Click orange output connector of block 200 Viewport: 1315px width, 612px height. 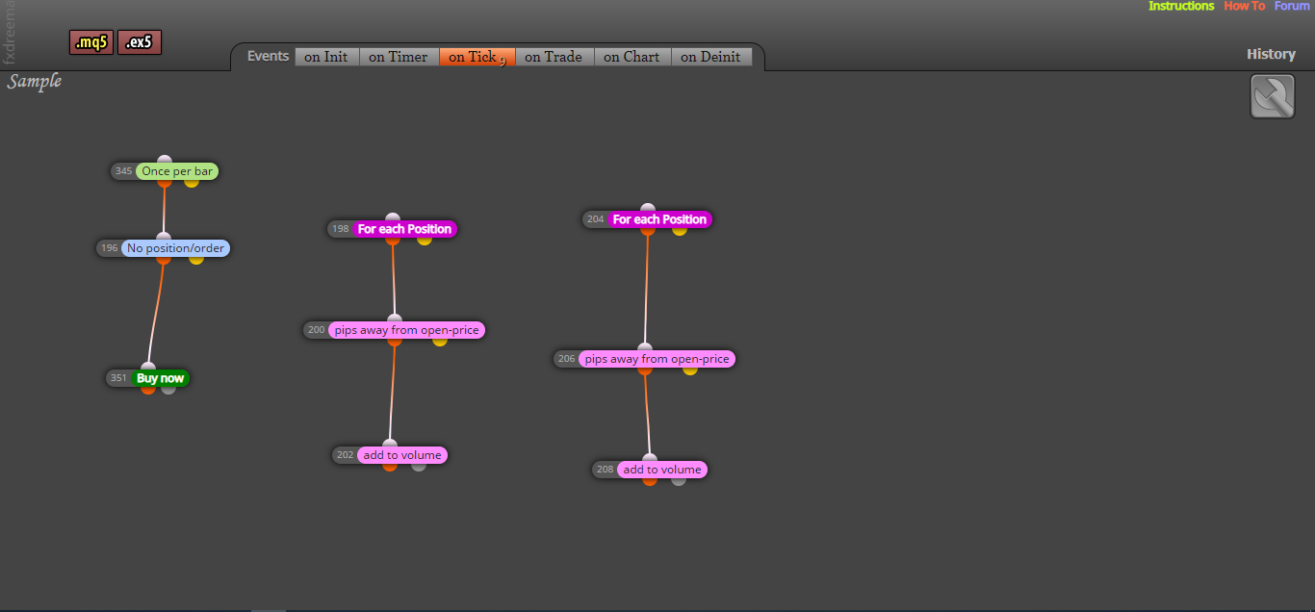(395, 340)
